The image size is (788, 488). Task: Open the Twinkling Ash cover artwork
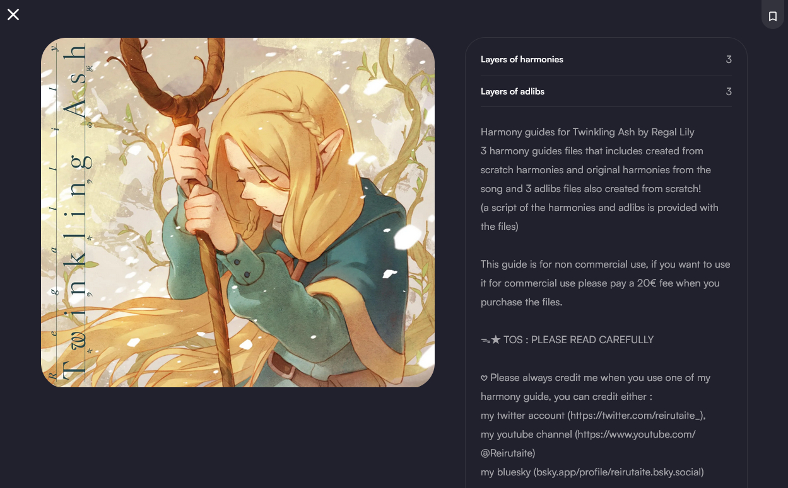click(x=238, y=212)
